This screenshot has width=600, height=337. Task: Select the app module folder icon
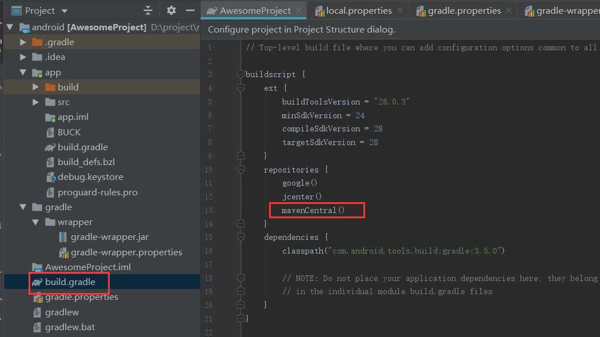coord(37,73)
